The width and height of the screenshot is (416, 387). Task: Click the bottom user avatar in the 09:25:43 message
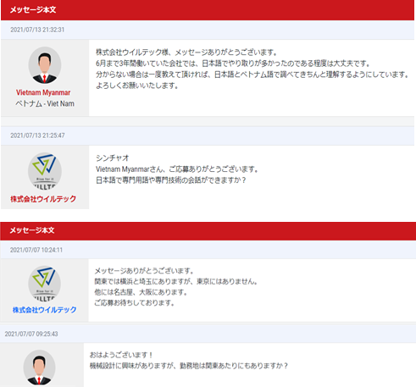(39, 368)
